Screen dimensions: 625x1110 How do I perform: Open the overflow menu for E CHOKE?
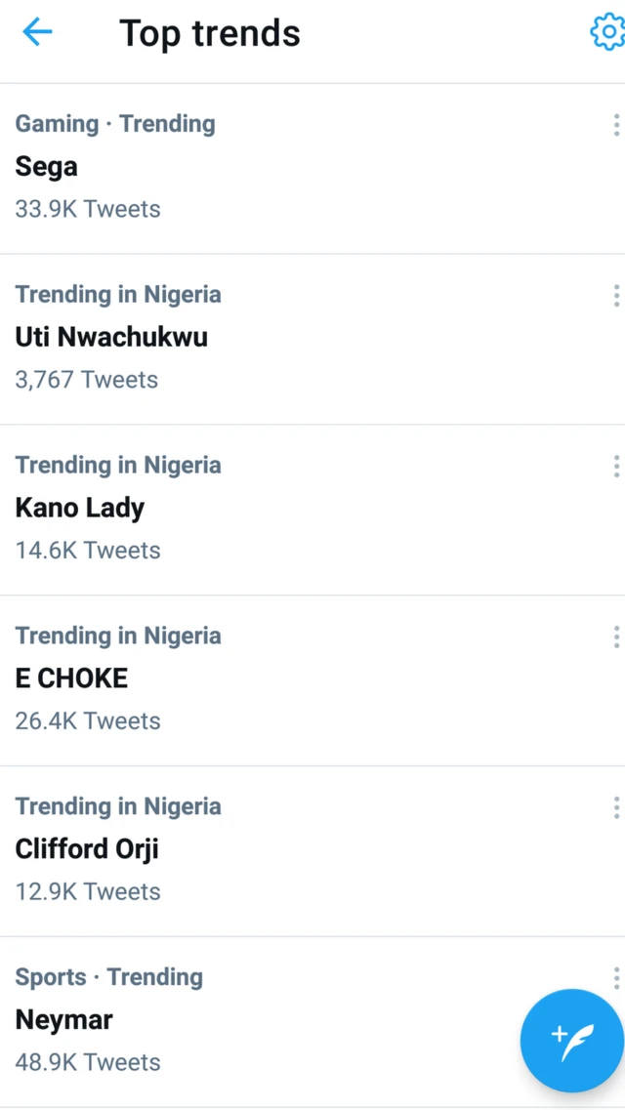[x=615, y=637]
